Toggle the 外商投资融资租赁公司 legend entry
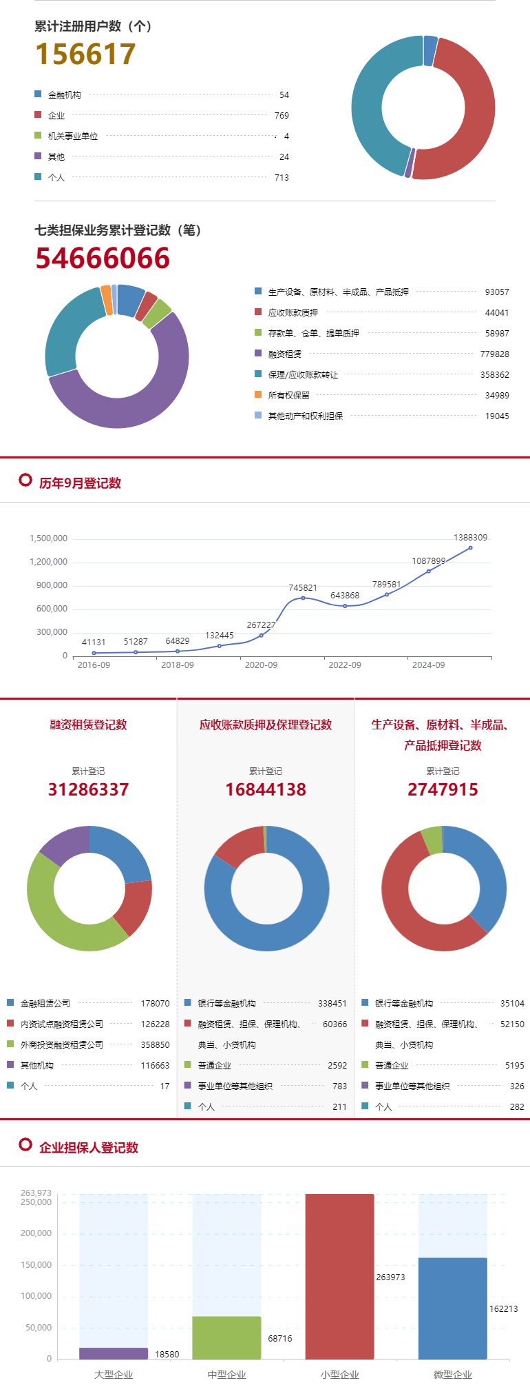 pyautogui.click(x=61, y=1044)
